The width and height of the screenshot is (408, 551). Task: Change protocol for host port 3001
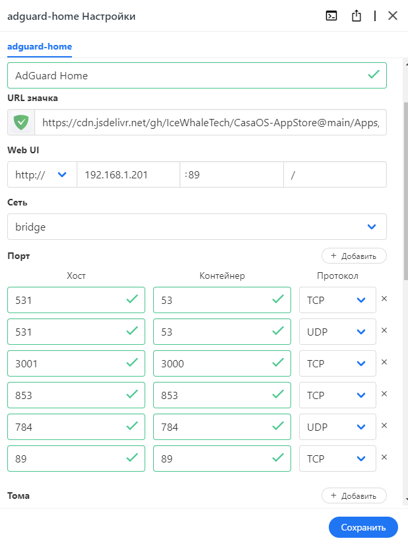(x=337, y=363)
